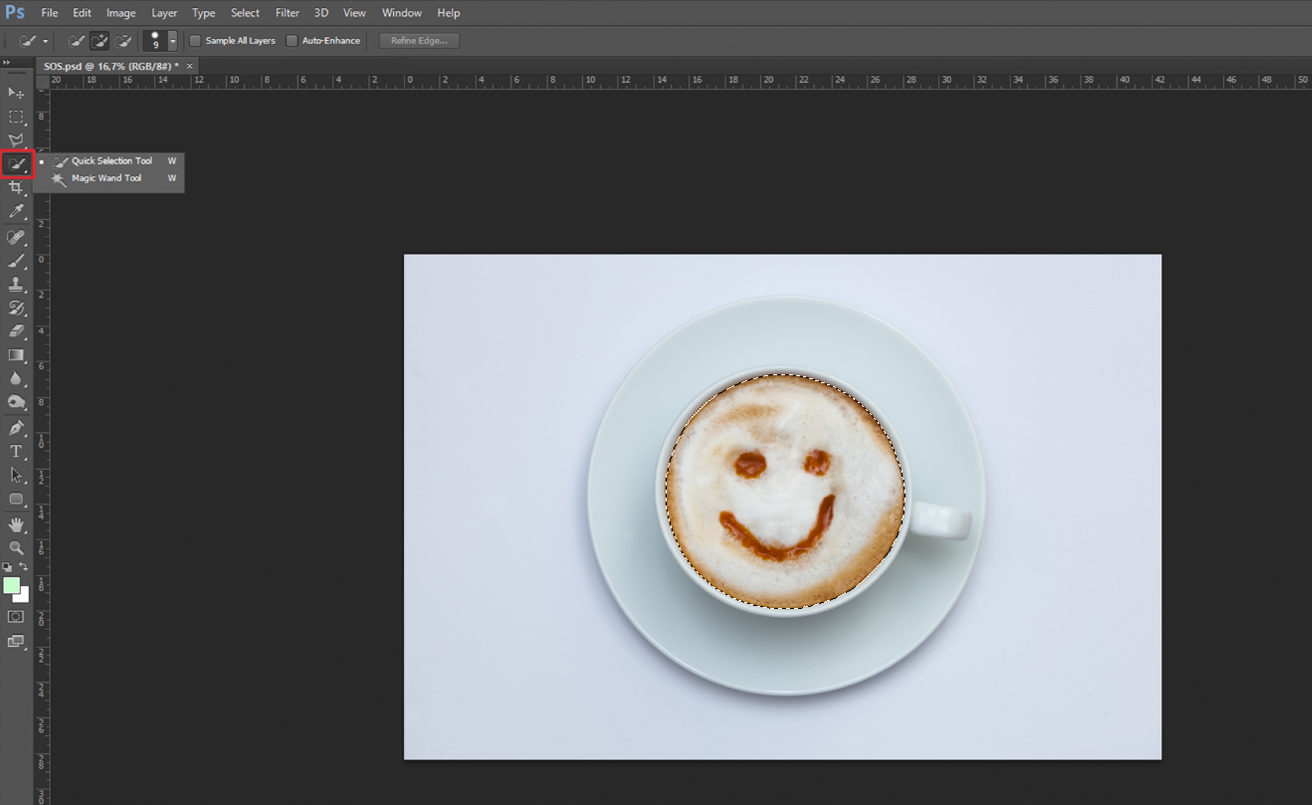Select the Dodge tool

click(x=16, y=402)
